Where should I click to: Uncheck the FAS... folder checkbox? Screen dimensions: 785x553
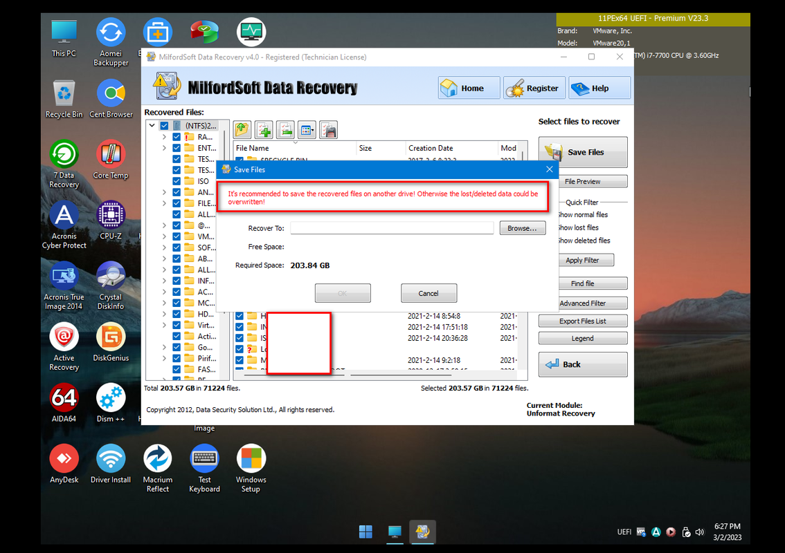tap(177, 370)
